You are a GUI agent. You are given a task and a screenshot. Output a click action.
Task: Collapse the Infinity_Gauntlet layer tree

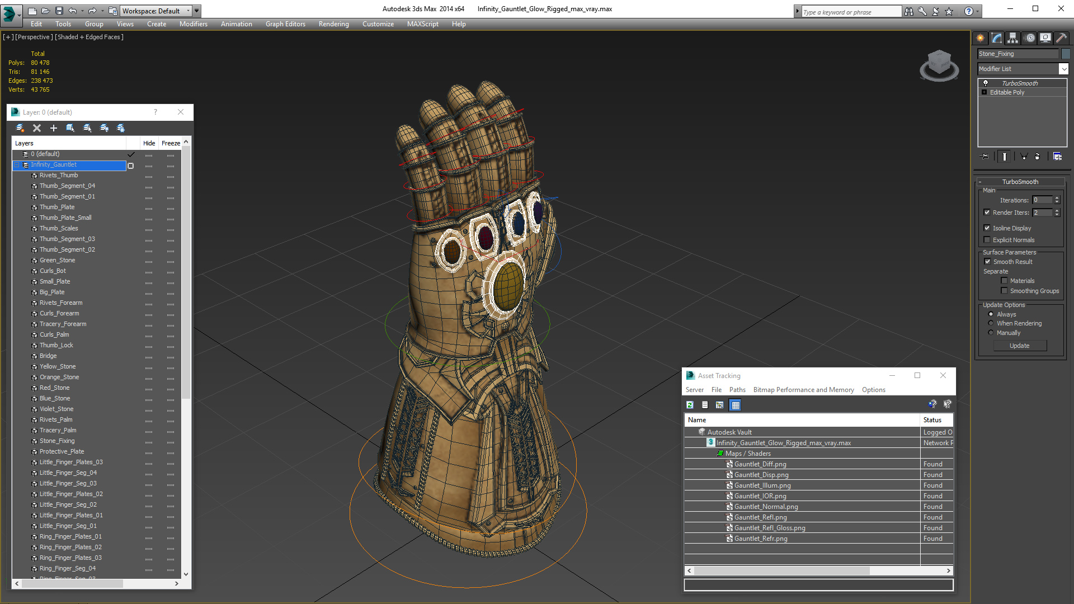point(17,165)
